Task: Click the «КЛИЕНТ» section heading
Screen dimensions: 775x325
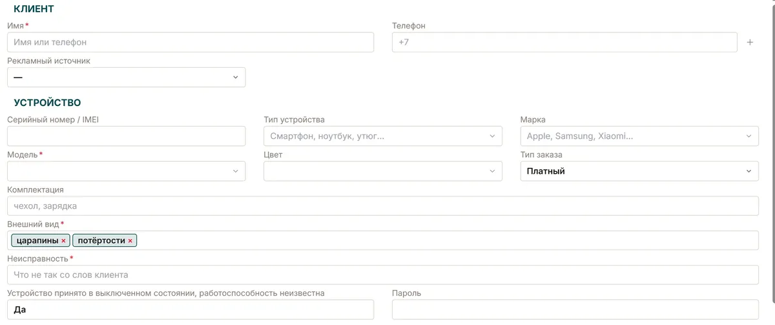Action: (34, 9)
